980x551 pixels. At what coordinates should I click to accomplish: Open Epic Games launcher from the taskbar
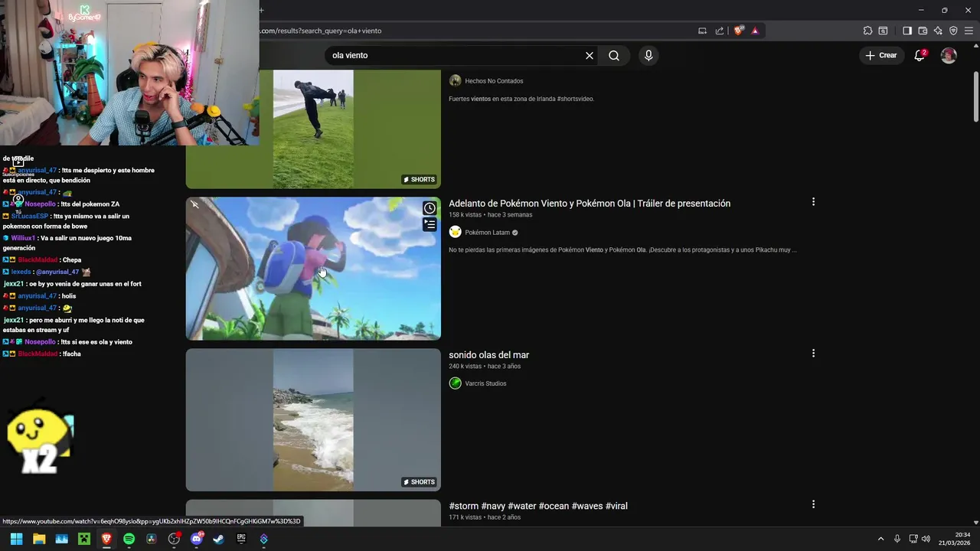[241, 539]
